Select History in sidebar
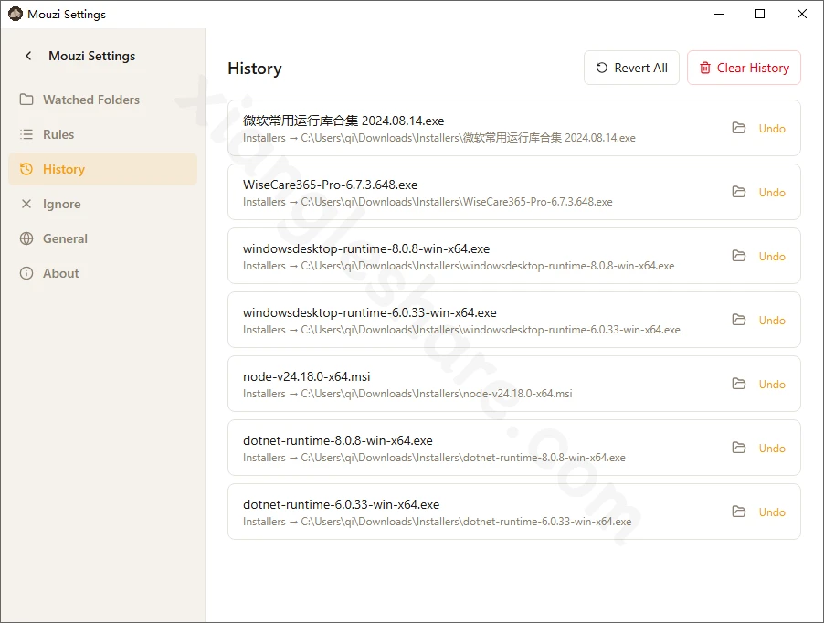Viewport: 824px width, 623px height. [103, 169]
